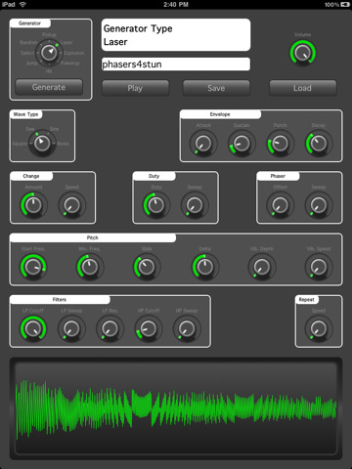Screen dimensions: 352x469
Task: Adjust the Envelope Sustain knob
Action: click(x=242, y=144)
